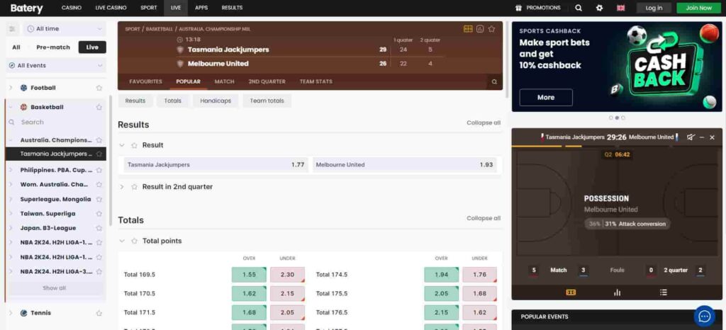The height and width of the screenshot is (330, 726).
Task: Open the RESULTS menu item
Action: (232, 8)
